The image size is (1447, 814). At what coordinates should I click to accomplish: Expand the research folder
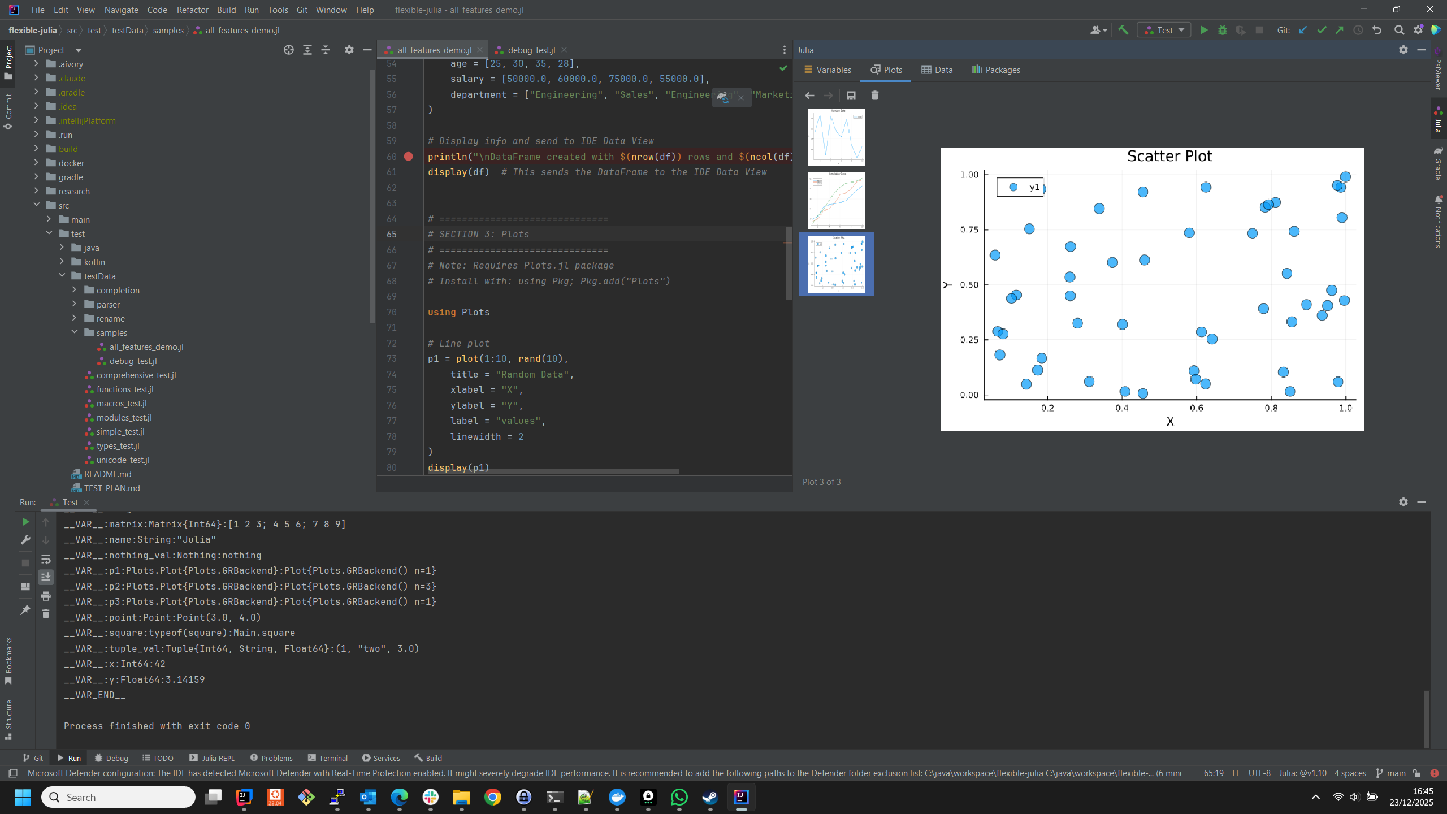pyautogui.click(x=37, y=191)
